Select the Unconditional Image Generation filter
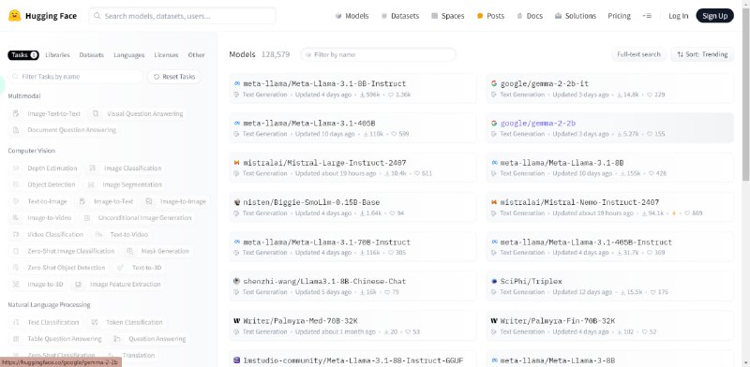Screen dimensions: 750x367 tap(138, 218)
